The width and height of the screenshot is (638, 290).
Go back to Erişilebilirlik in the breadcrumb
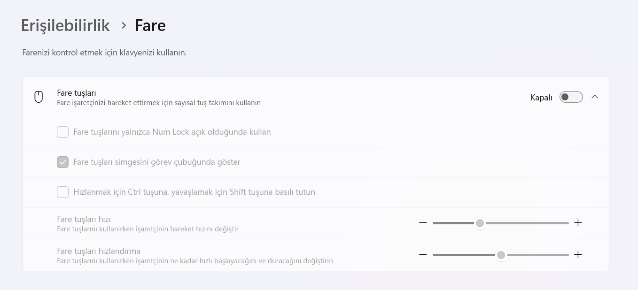point(65,25)
